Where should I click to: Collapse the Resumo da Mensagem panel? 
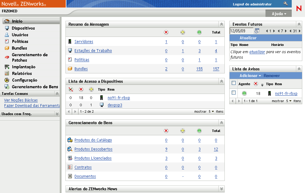[x=221, y=24]
